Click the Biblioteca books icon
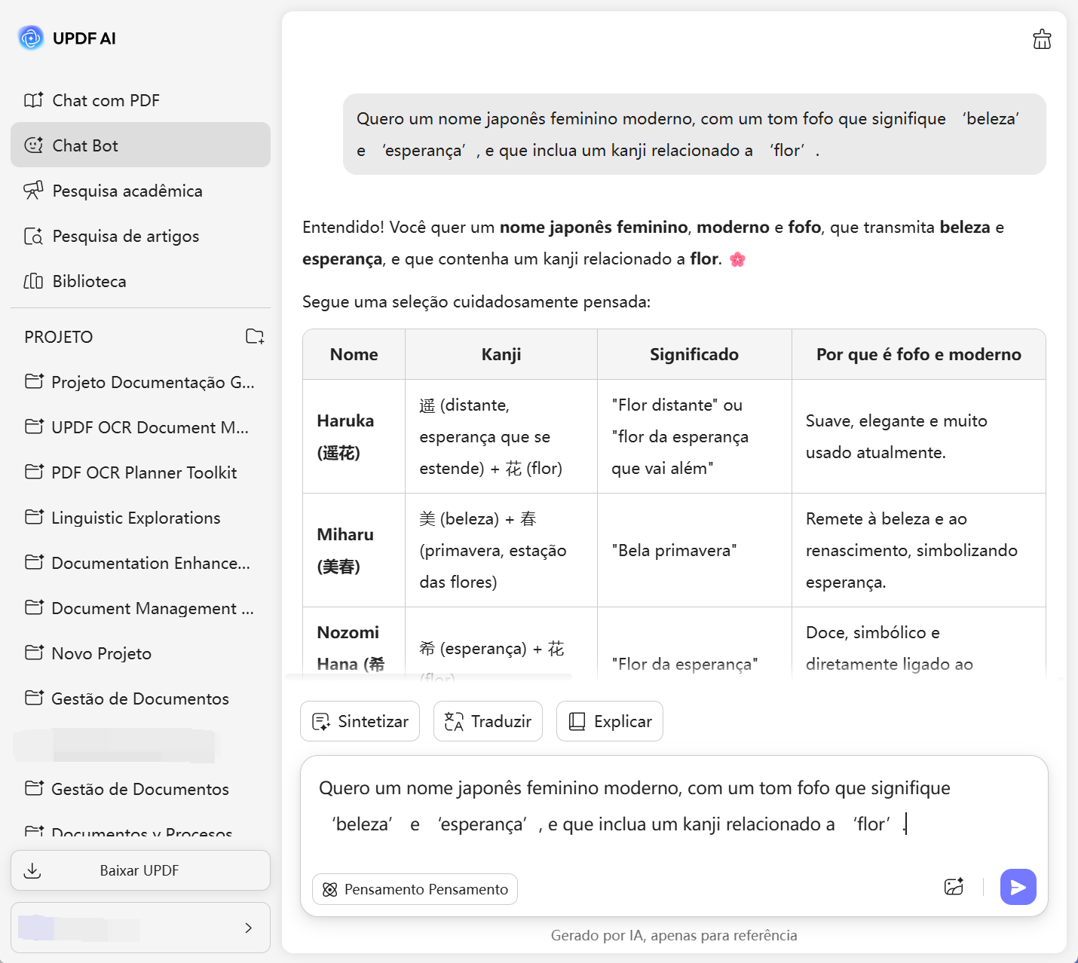The height and width of the screenshot is (963, 1078). pyautogui.click(x=33, y=281)
